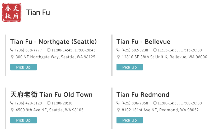Click the map pin icon for Redmond address
This screenshot has height=130, width=210.
point(118,110)
